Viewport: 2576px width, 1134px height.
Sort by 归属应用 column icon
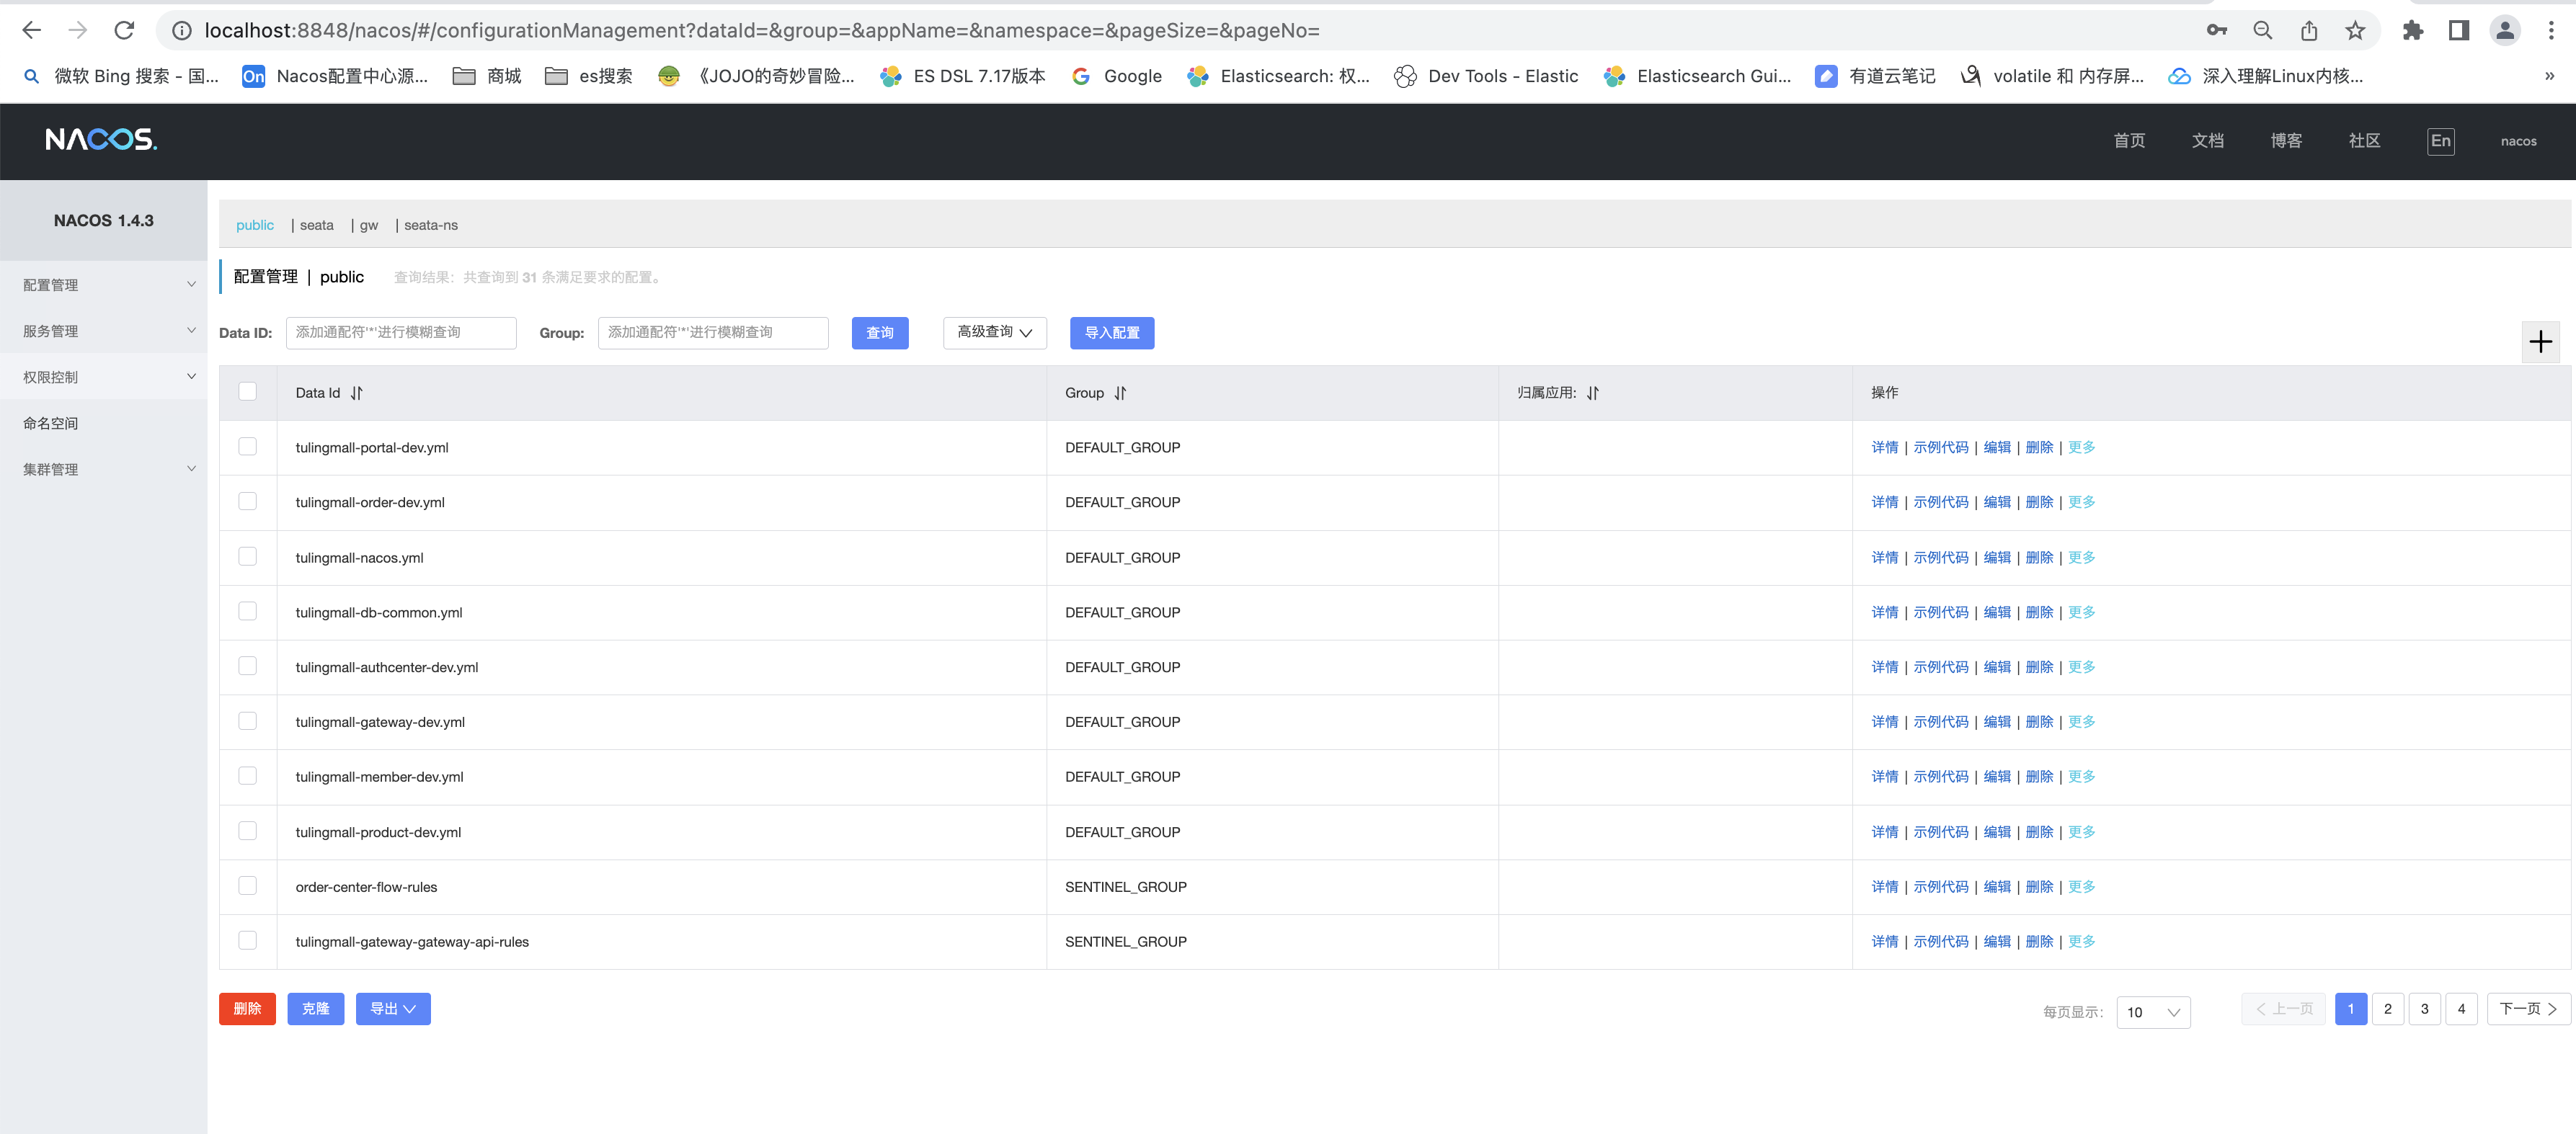(x=1592, y=393)
